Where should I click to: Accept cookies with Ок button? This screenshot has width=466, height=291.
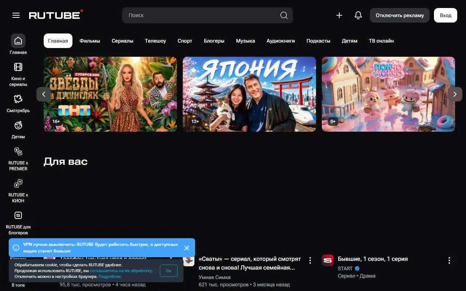coord(169,271)
